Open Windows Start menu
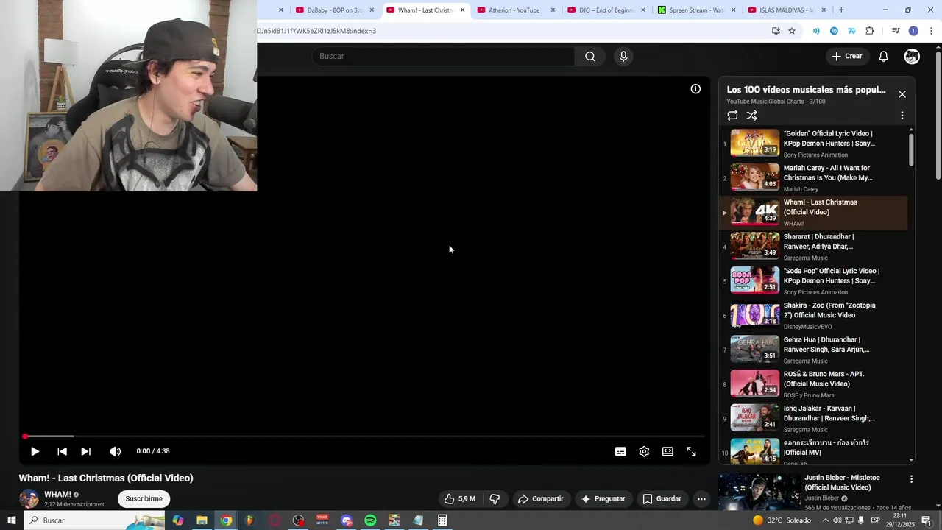The height and width of the screenshot is (530, 942). (x=12, y=520)
